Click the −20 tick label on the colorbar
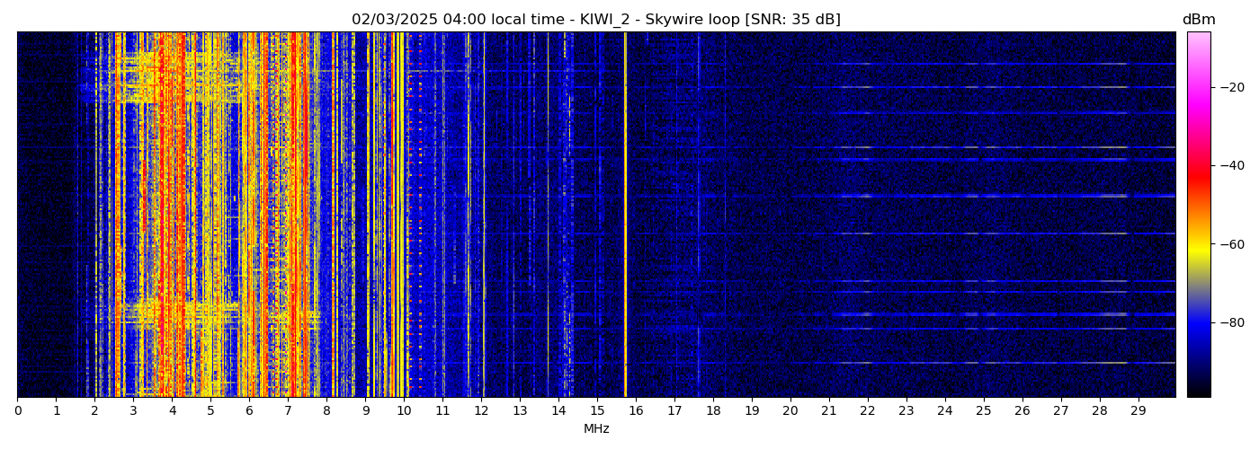Image resolution: width=1259 pixels, height=449 pixels. click(1232, 87)
